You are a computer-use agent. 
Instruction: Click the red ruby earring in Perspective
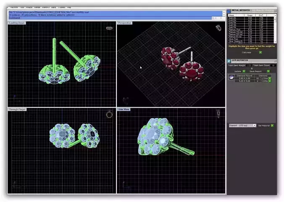[192, 71]
